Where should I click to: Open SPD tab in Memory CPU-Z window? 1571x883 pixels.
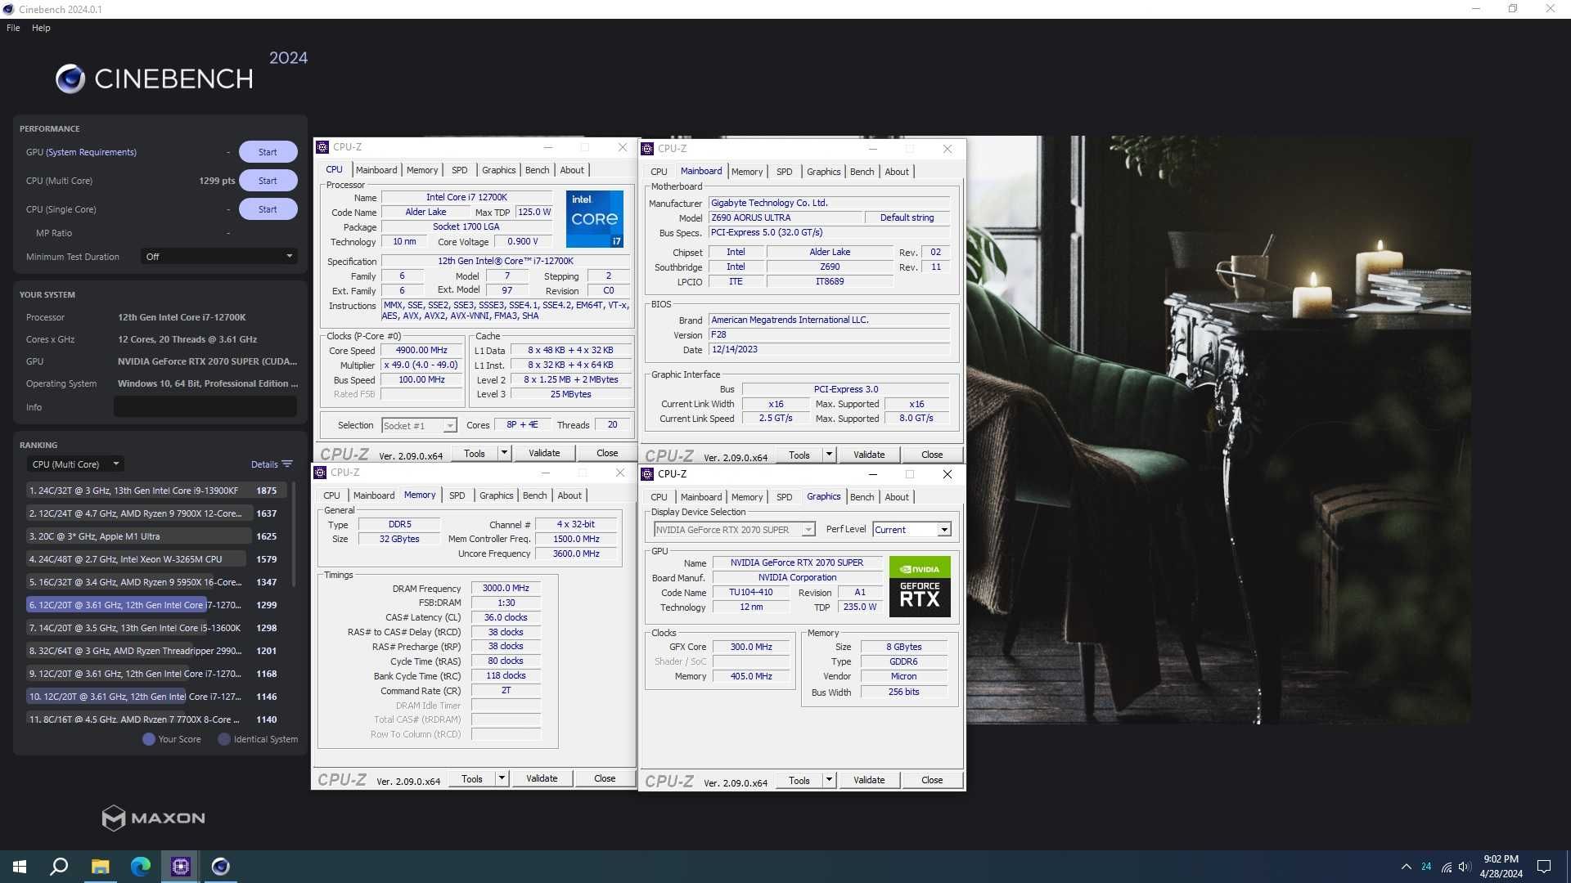457,495
